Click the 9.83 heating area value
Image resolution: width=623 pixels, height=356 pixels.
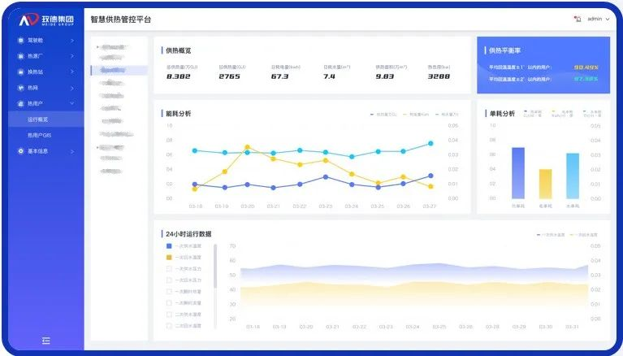385,76
